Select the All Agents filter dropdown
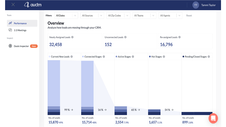Viewport: 226px width, 127px height. click(x=170, y=15)
